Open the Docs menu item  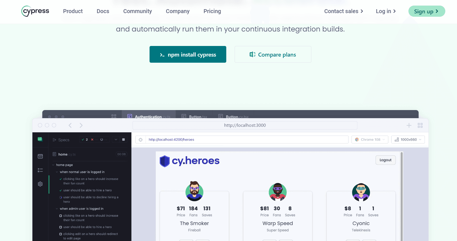[103, 11]
